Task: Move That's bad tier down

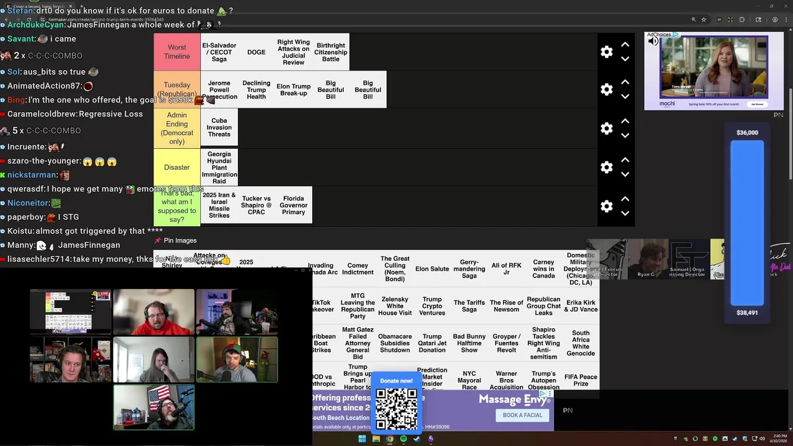Action: coord(625,213)
